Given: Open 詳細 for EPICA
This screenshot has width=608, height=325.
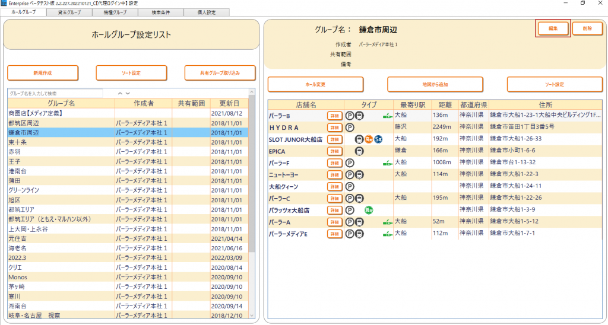Looking at the screenshot, I should [335, 151].
